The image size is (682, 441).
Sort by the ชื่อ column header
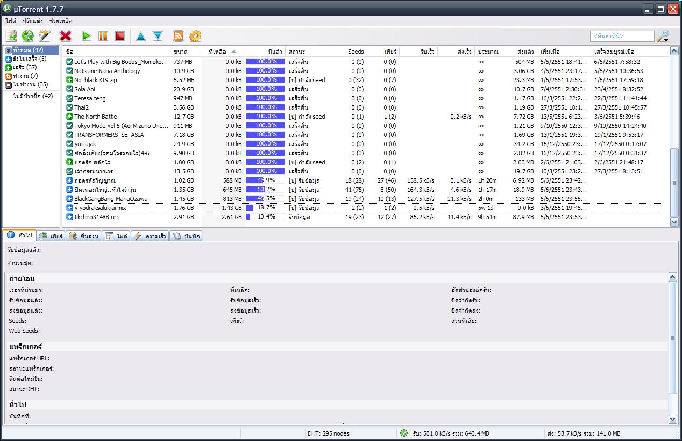point(117,52)
